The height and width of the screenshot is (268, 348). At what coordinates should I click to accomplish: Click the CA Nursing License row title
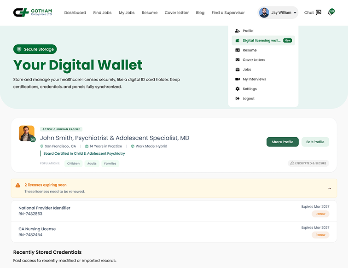(37, 229)
